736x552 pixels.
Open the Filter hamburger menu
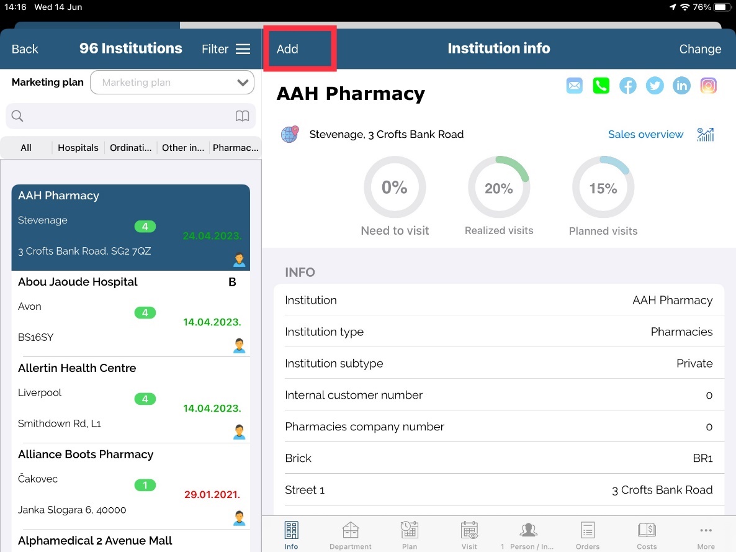click(x=243, y=49)
